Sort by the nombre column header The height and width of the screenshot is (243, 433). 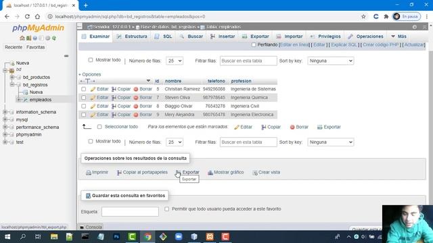pos(173,81)
